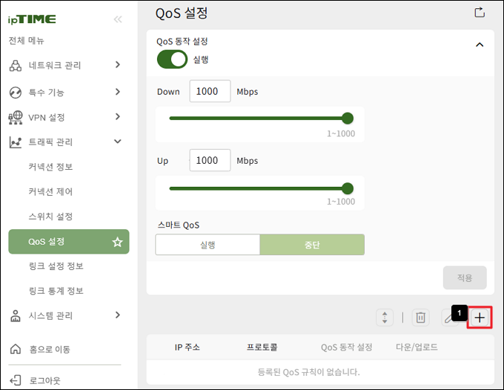Collapse 트래픽 관리 chevron

[118, 142]
